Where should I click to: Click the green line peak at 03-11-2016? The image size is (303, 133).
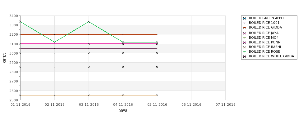[89, 22]
